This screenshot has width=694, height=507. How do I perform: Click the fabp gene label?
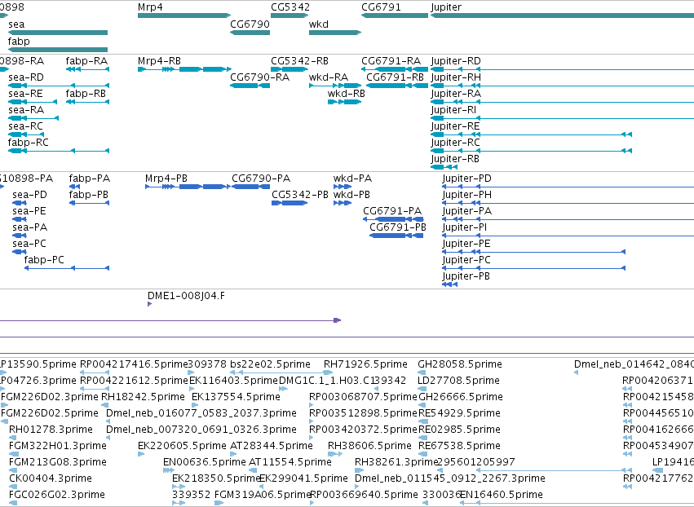[19, 41]
